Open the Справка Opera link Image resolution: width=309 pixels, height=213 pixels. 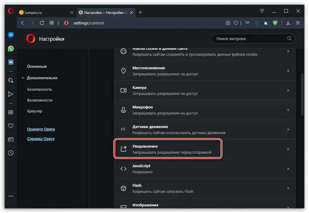41,139
